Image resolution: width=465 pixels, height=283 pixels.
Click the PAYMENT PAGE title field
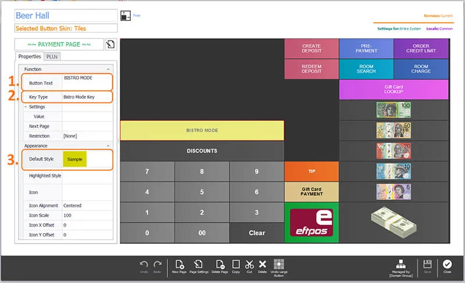(x=59, y=44)
